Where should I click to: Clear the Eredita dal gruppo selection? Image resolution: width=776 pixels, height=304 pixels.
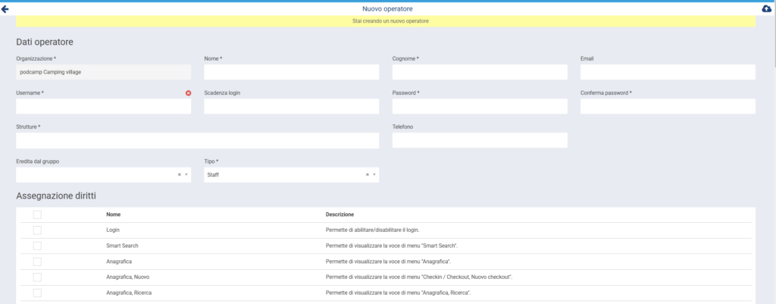coord(180,174)
